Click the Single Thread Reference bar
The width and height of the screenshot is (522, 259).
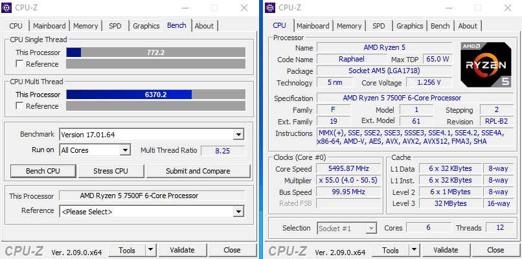pyautogui.click(x=156, y=64)
